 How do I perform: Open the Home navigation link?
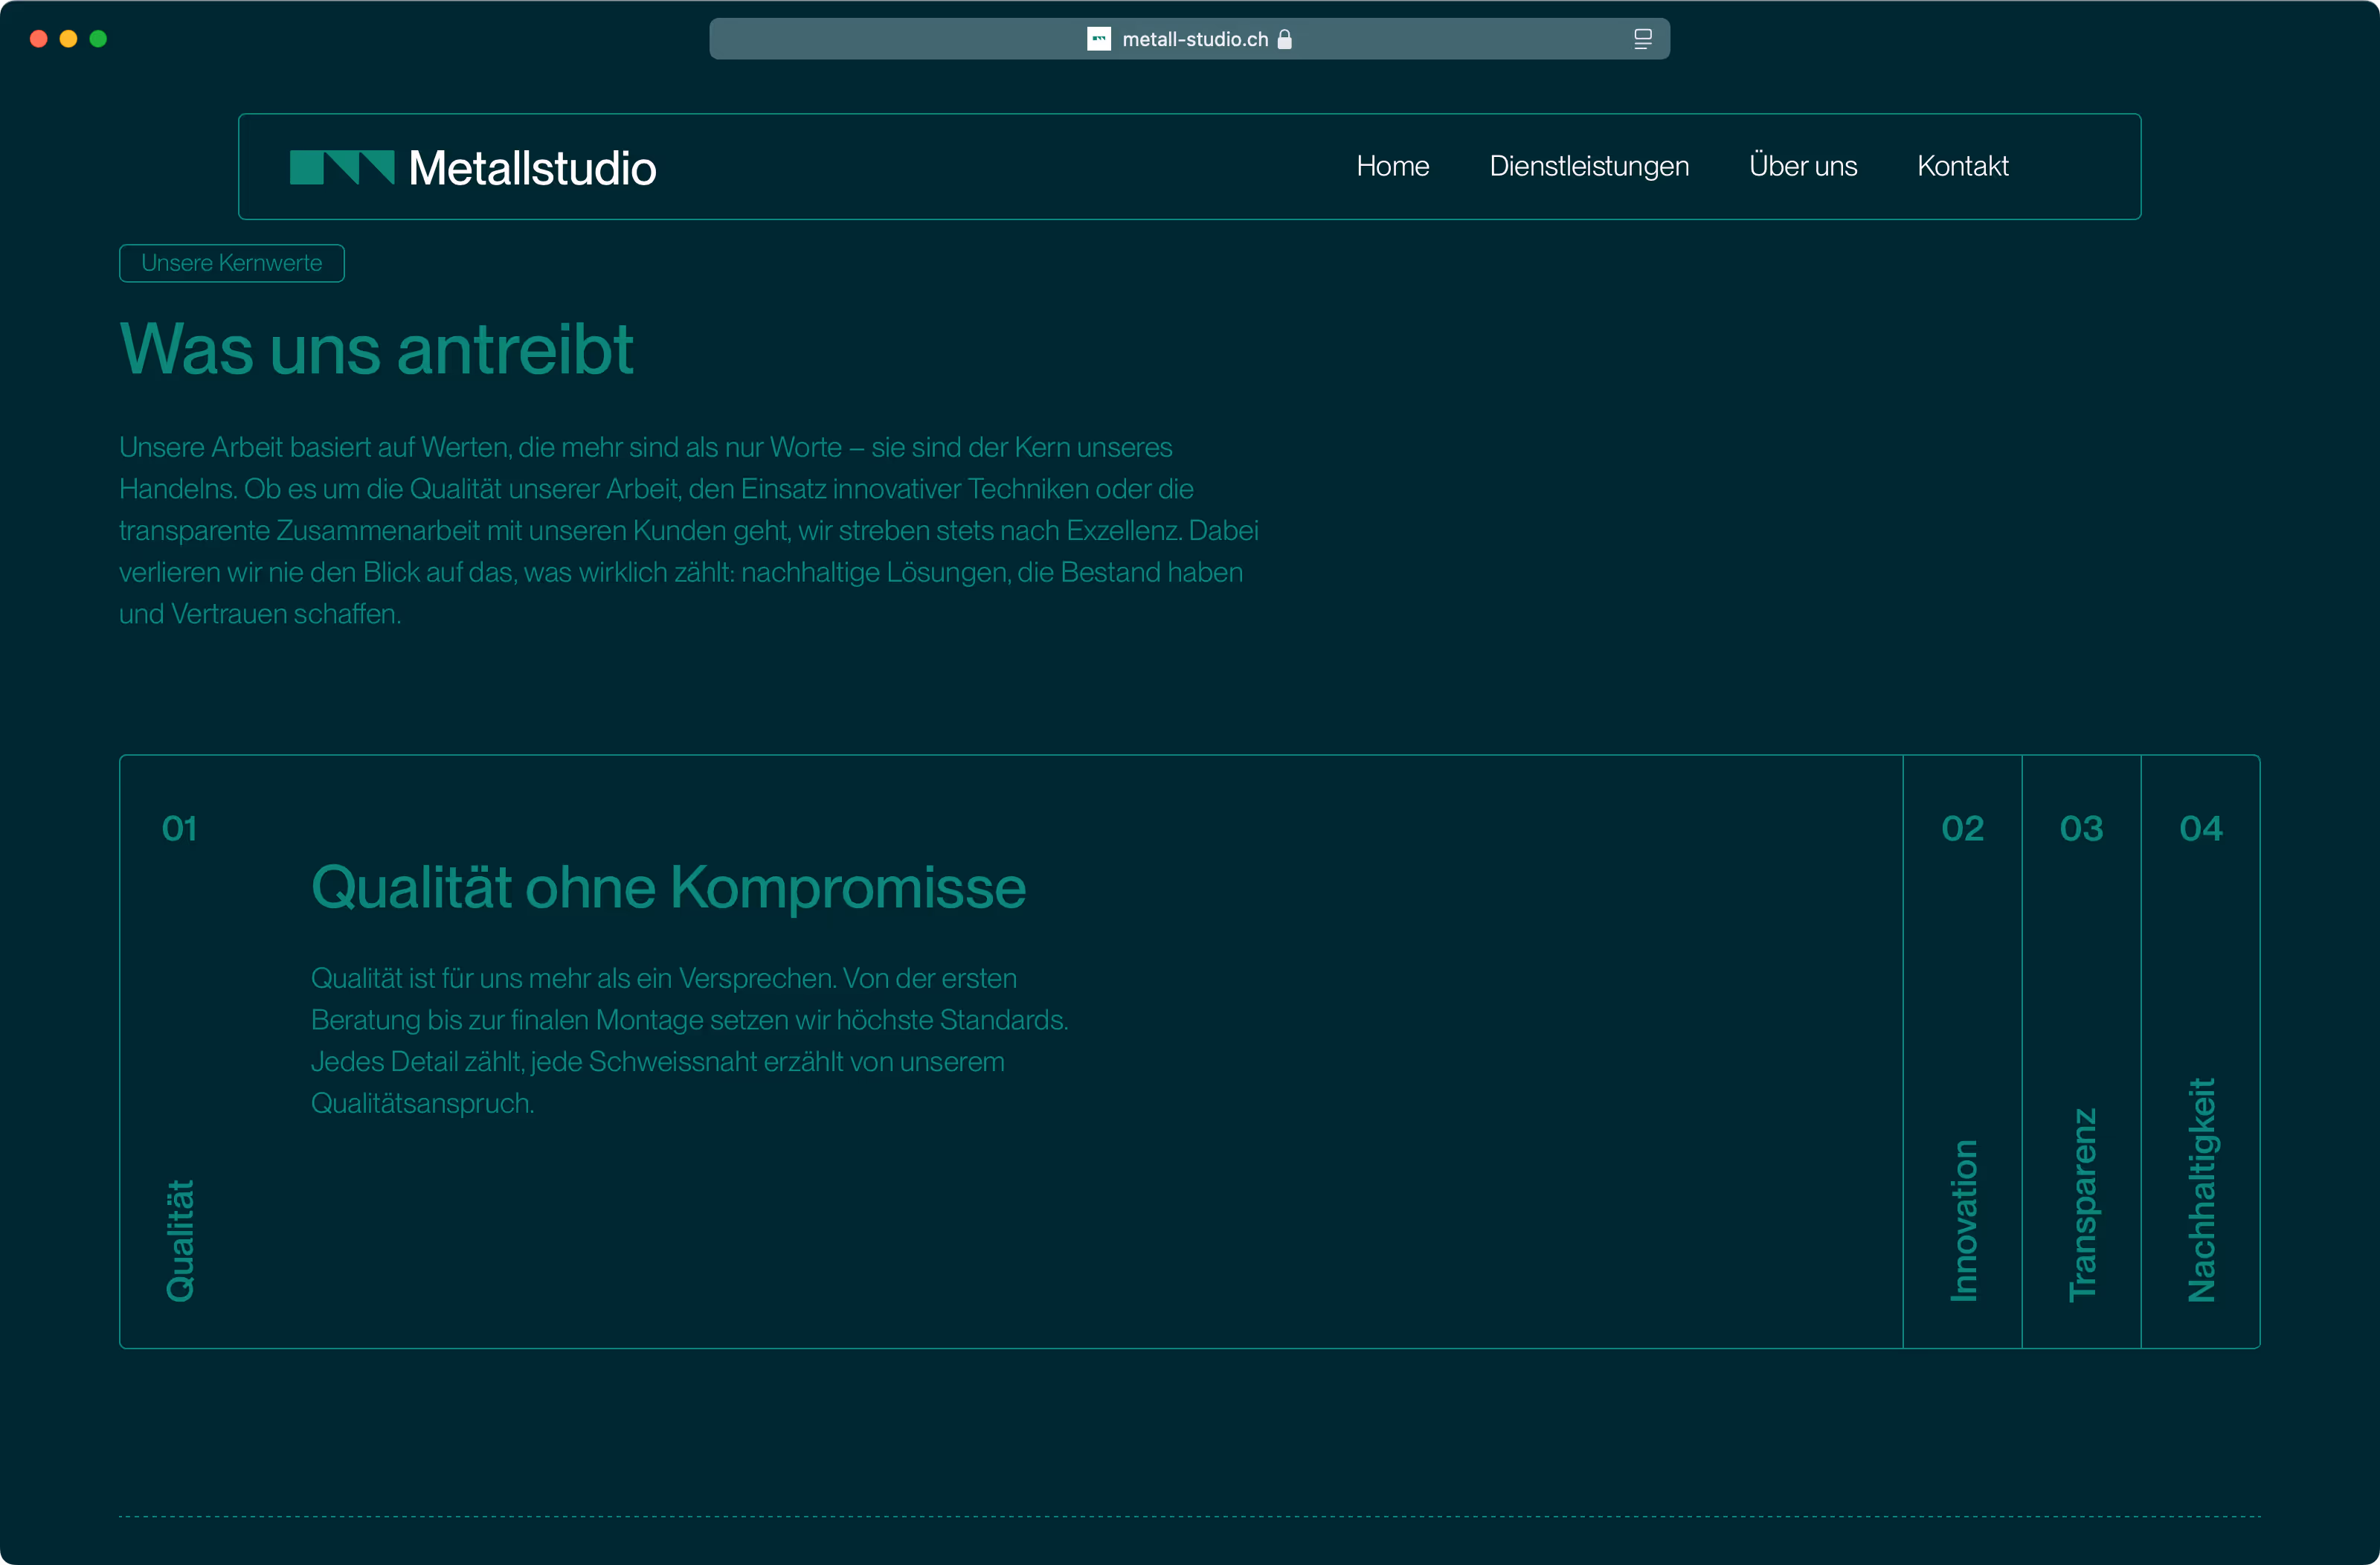click(x=1393, y=166)
